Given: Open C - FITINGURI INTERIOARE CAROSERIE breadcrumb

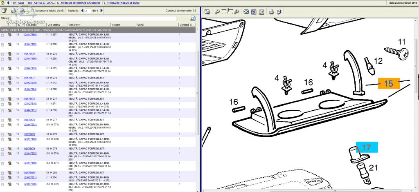Looking at the screenshot, I should click(x=79, y=3).
